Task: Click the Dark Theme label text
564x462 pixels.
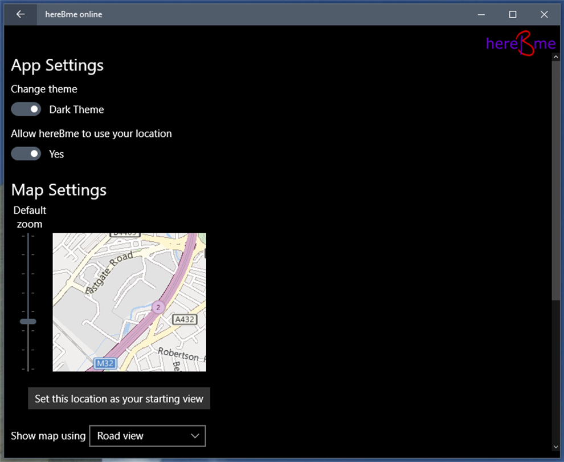Action: 76,110
